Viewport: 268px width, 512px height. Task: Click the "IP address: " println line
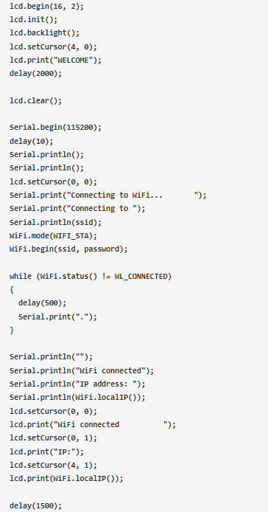point(77,384)
